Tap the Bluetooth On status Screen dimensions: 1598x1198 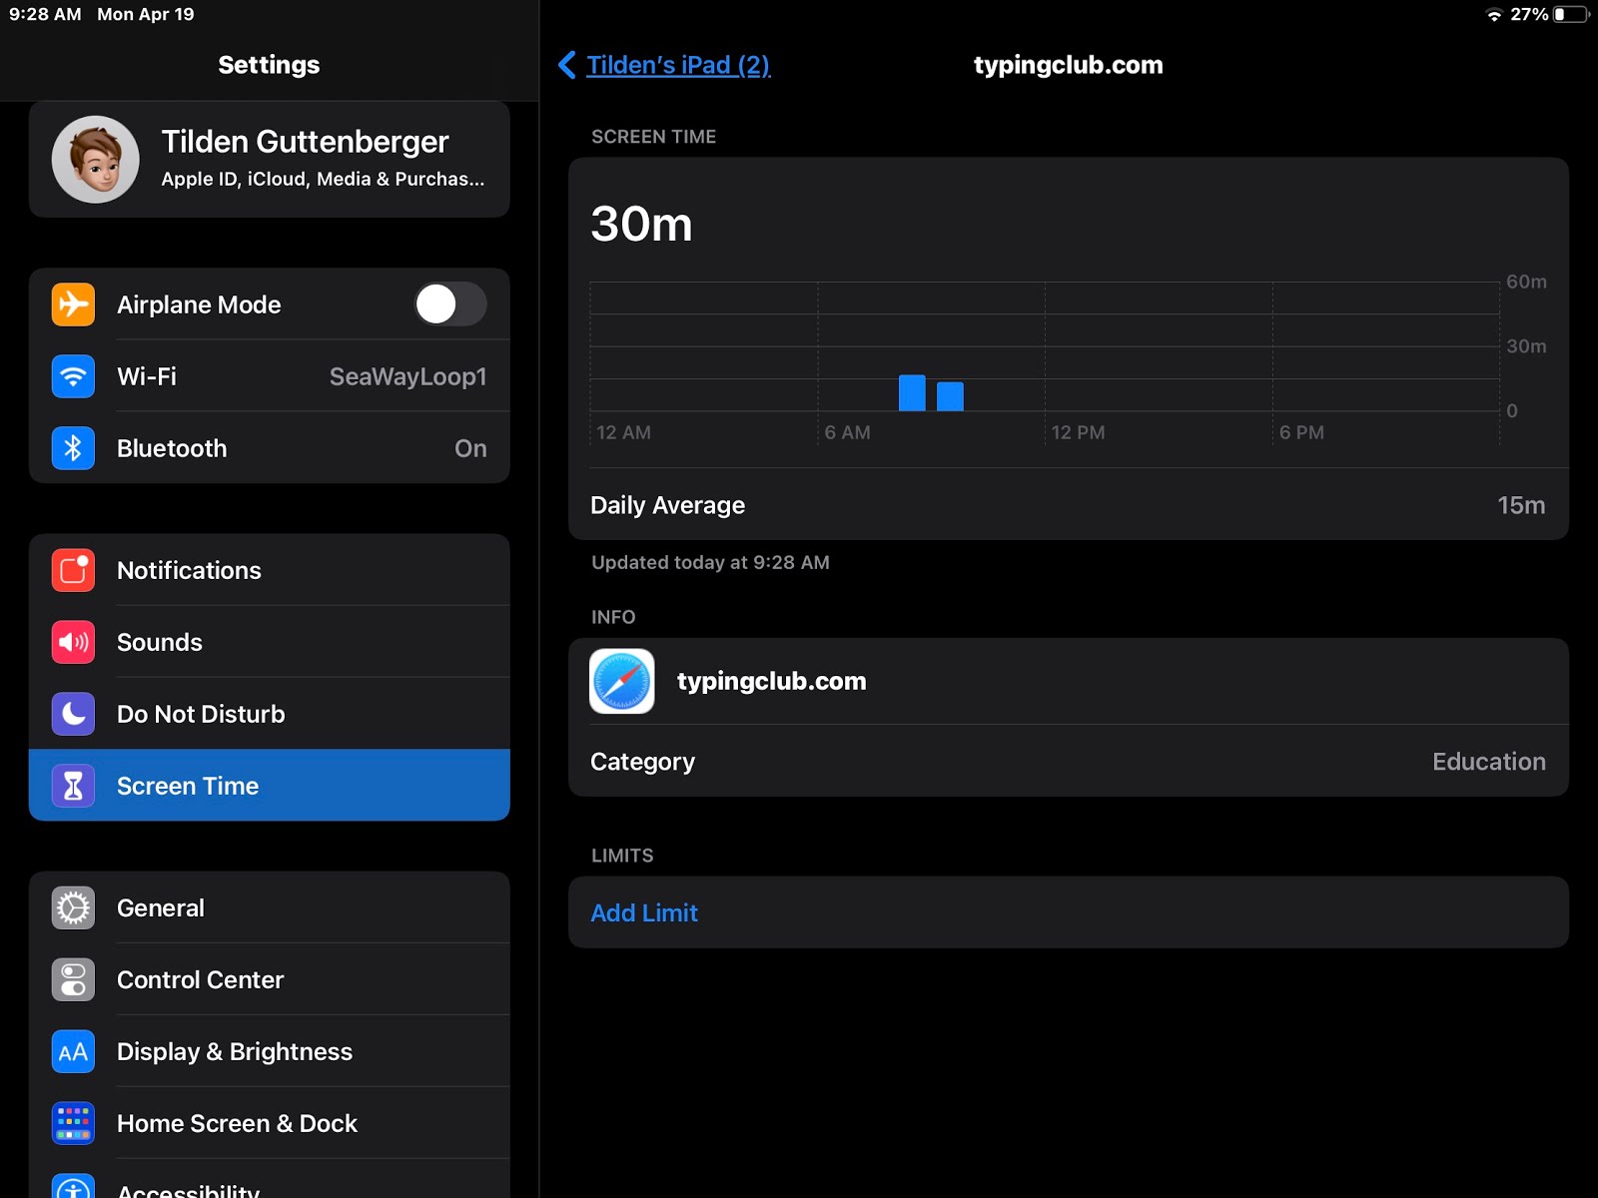470,448
